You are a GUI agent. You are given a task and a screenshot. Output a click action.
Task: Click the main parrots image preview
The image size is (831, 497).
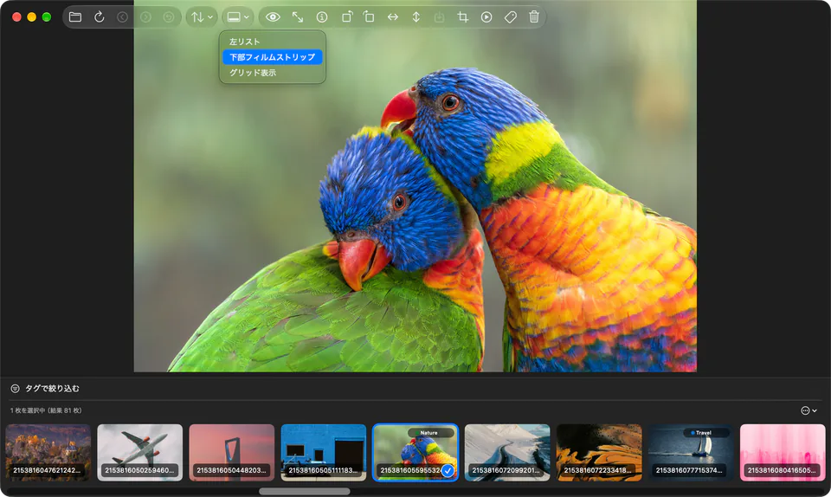tap(415, 186)
